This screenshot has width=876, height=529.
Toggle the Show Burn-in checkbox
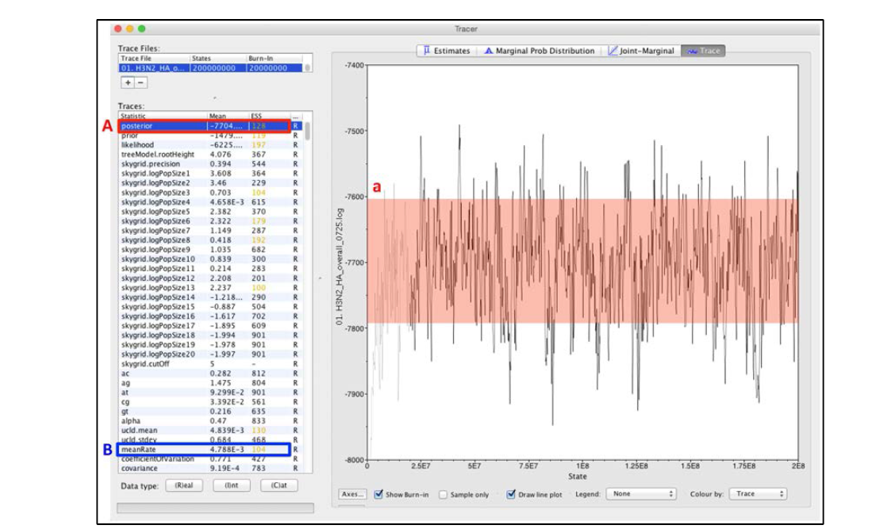coord(378,494)
